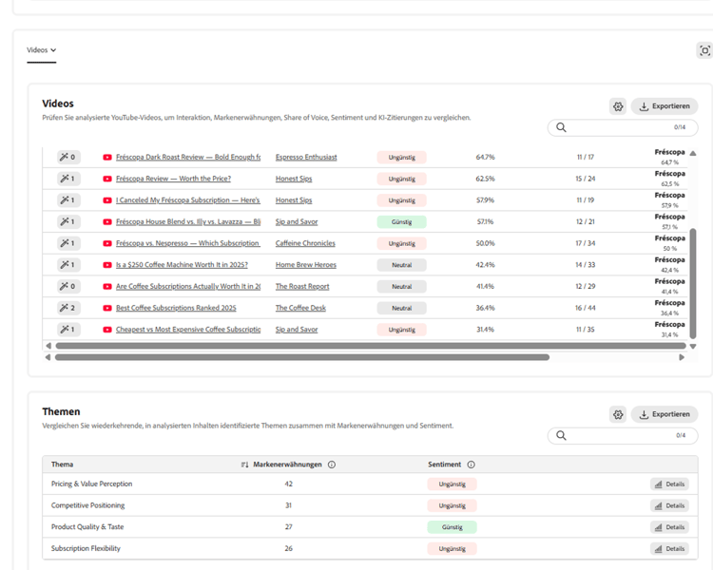Click scroll-down arrow of Videos table
The image size is (713, 570).
693,347
